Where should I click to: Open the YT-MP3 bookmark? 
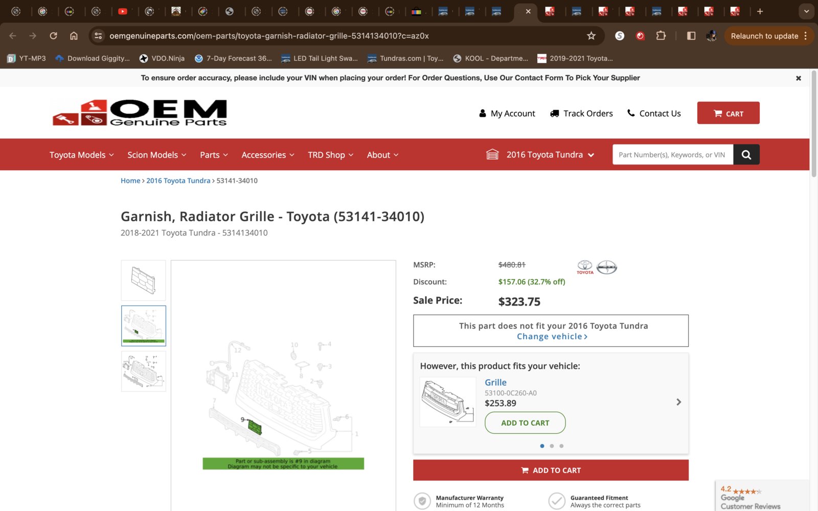pyautogui.click(x=27, y=58)
